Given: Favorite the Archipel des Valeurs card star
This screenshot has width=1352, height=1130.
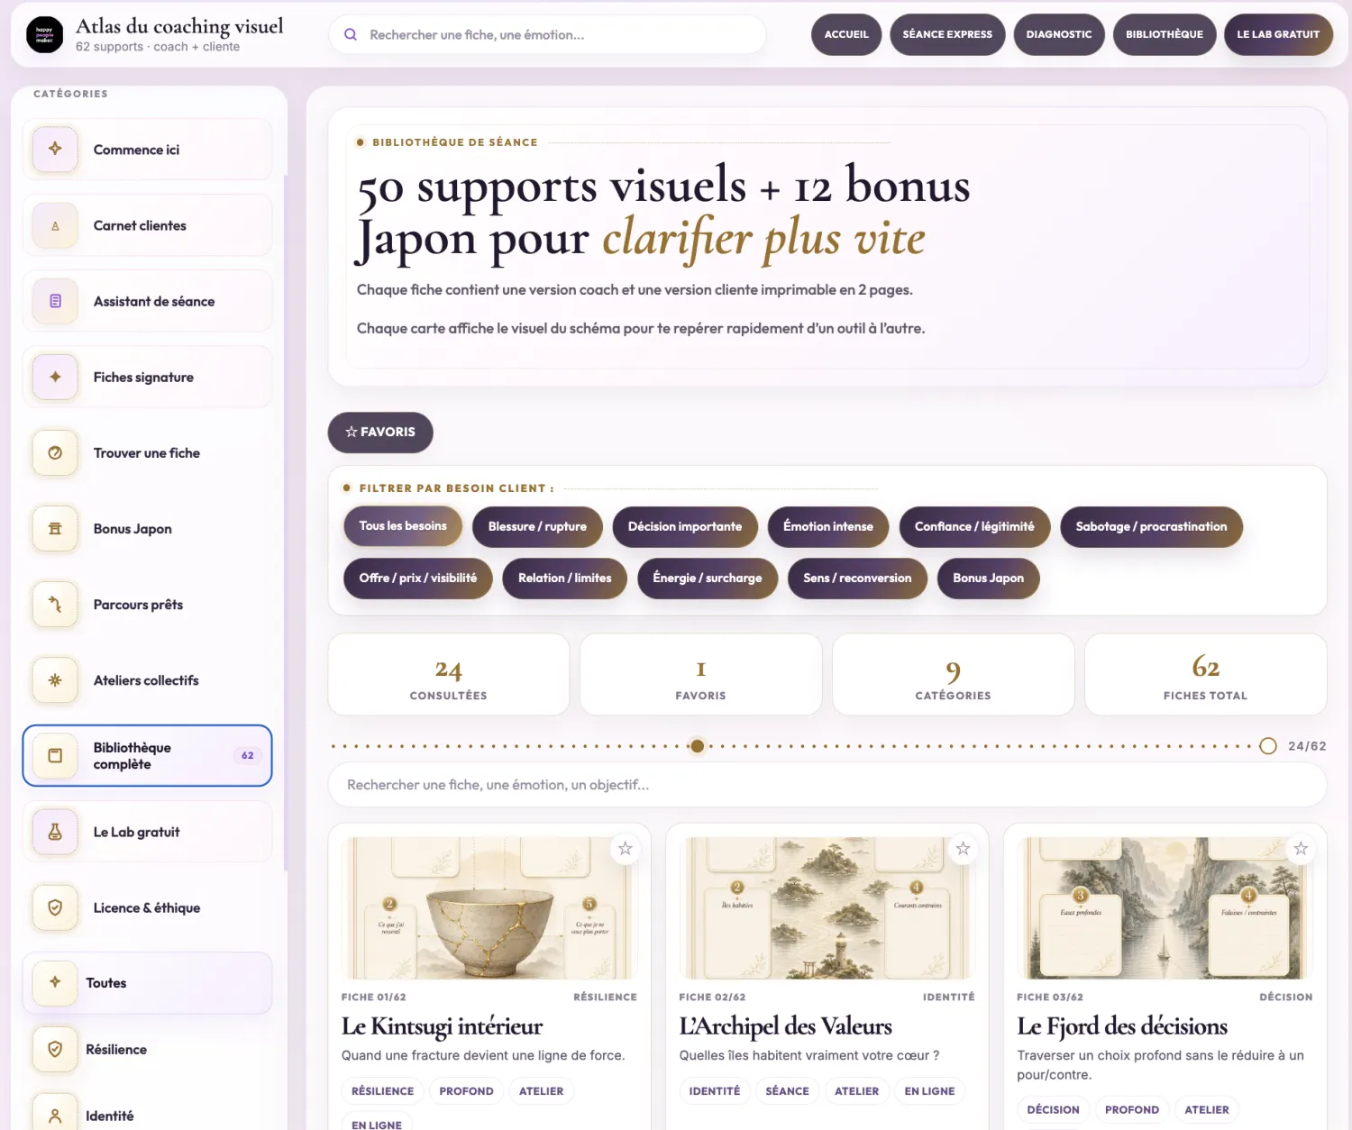Looking at the screenshot, I should pyautogui.click(x=963, y=849).
